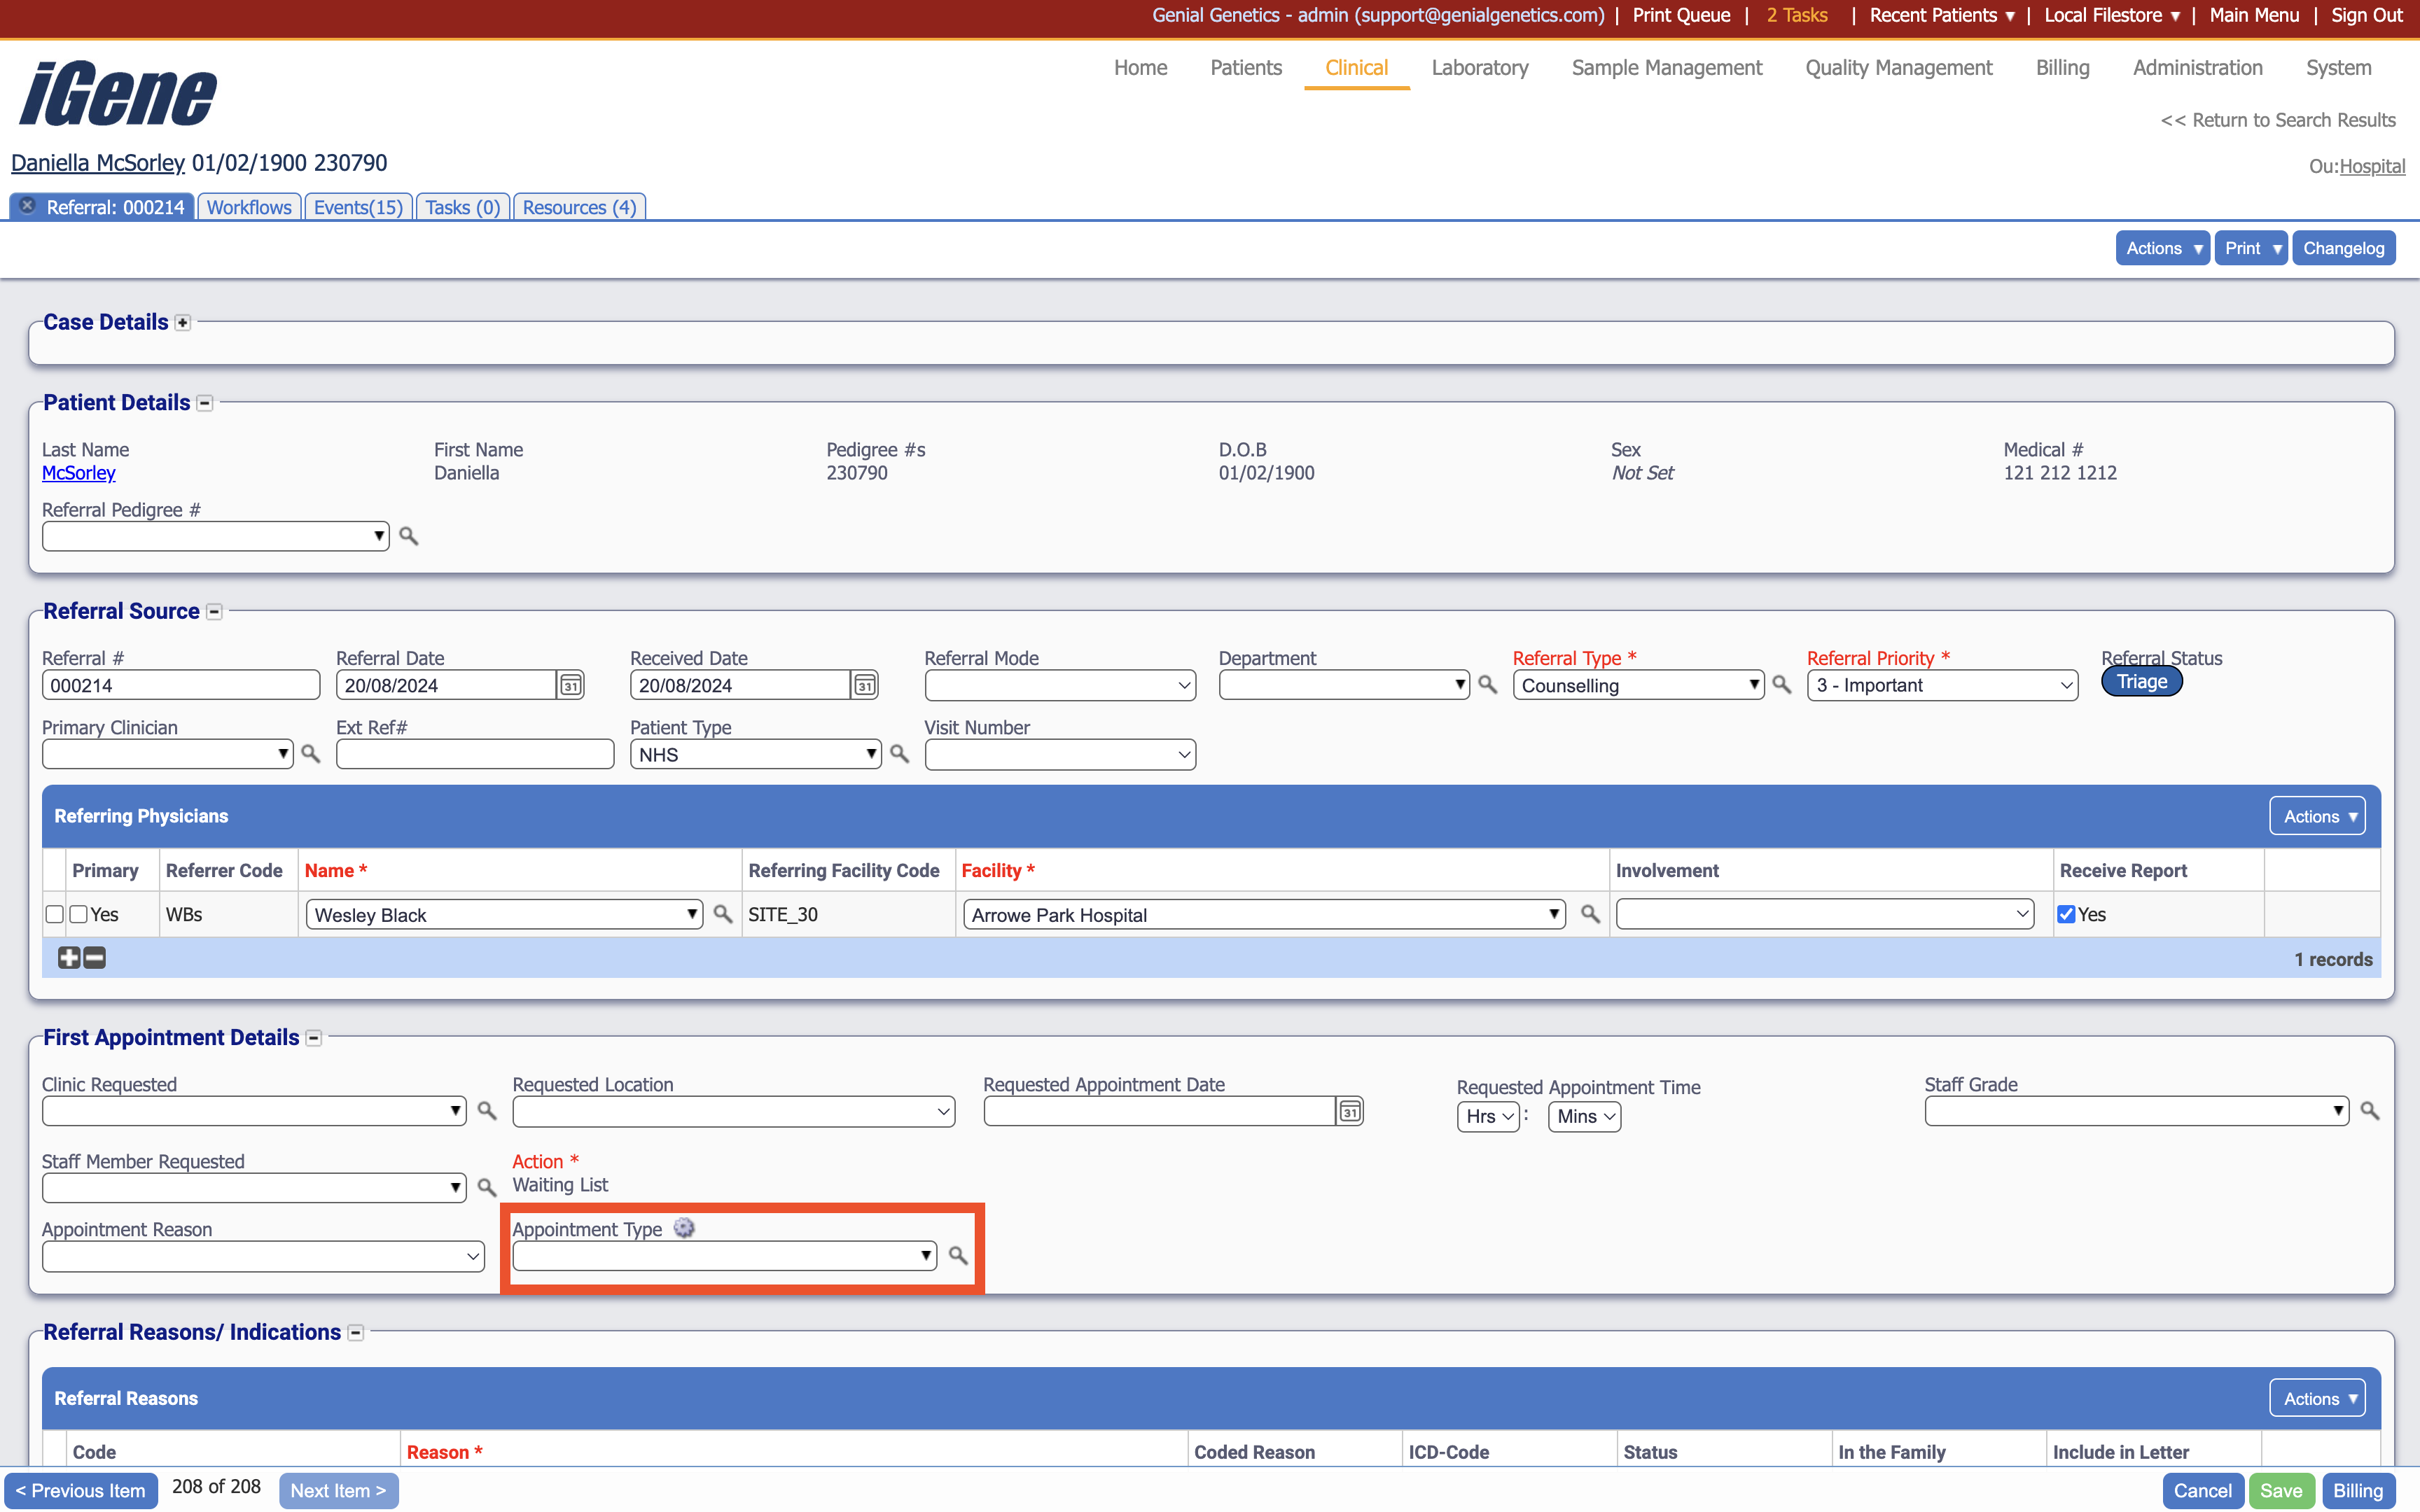Open the Requested Appointment Date calendar
Image resolution: width=2420 pixels, height=1512 pixels.
1349,1111
